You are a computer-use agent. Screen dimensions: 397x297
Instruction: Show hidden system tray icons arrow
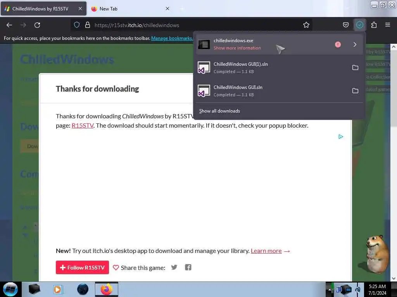coord(330,289)
